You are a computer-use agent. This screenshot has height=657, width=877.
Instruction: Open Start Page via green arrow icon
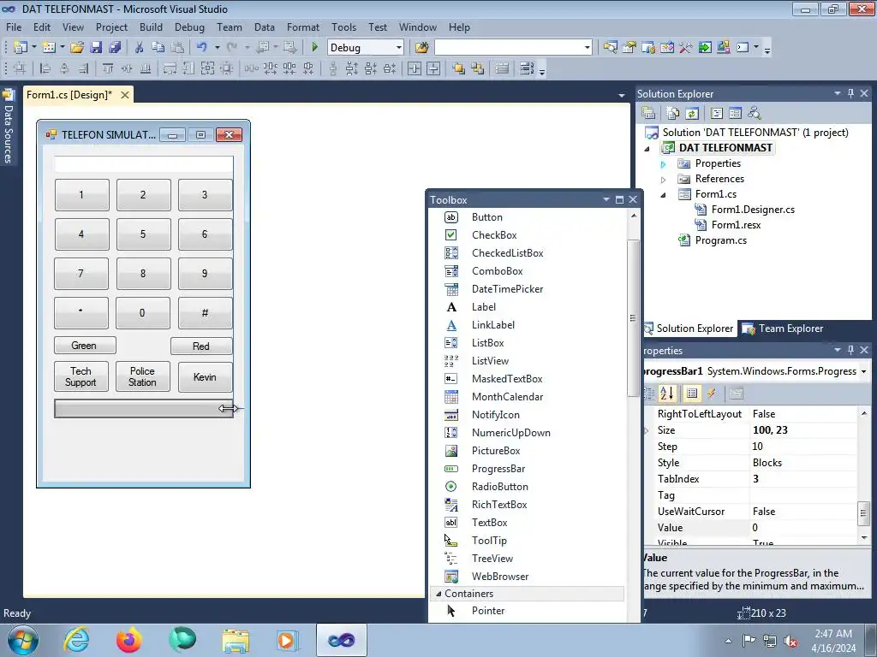tap(705, 48)
